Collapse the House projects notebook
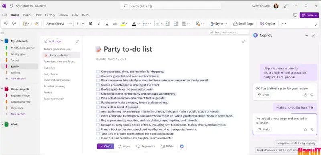Screen dimensions: 321x155 [x=2, y=89]
